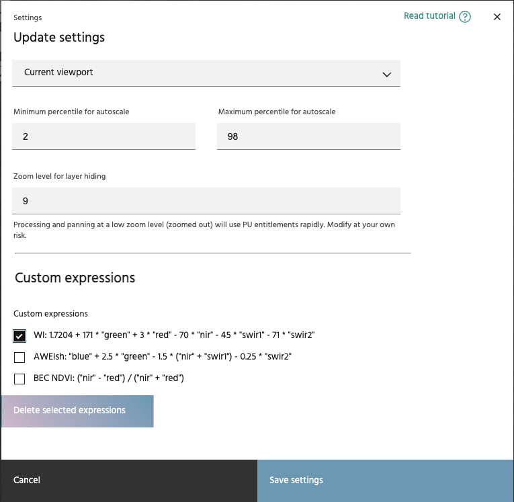Open the Current viewport dropdown

pyautogui.click(x=206, y=73)
